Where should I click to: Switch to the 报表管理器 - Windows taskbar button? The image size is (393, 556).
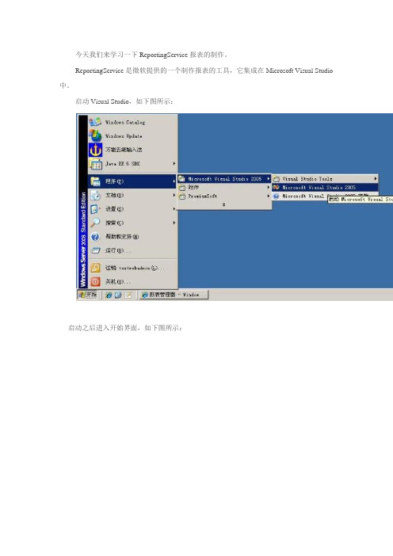(x=174, y=295)
